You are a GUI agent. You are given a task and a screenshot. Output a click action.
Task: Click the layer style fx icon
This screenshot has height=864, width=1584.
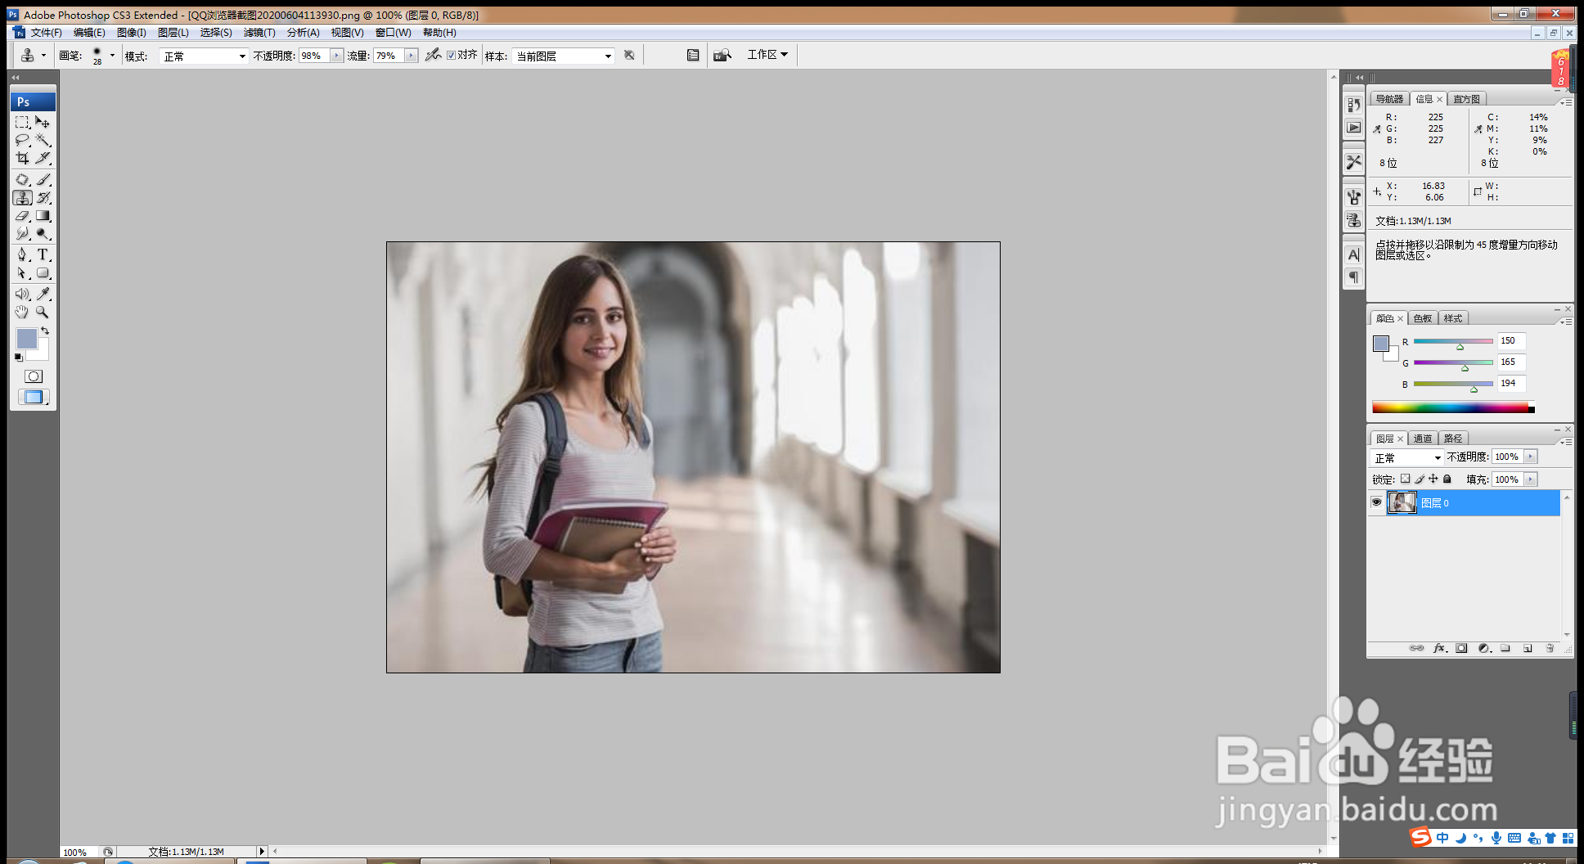coord(1439,648)
